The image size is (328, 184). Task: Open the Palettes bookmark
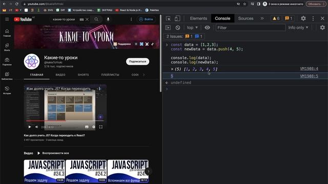click(152, 10)
